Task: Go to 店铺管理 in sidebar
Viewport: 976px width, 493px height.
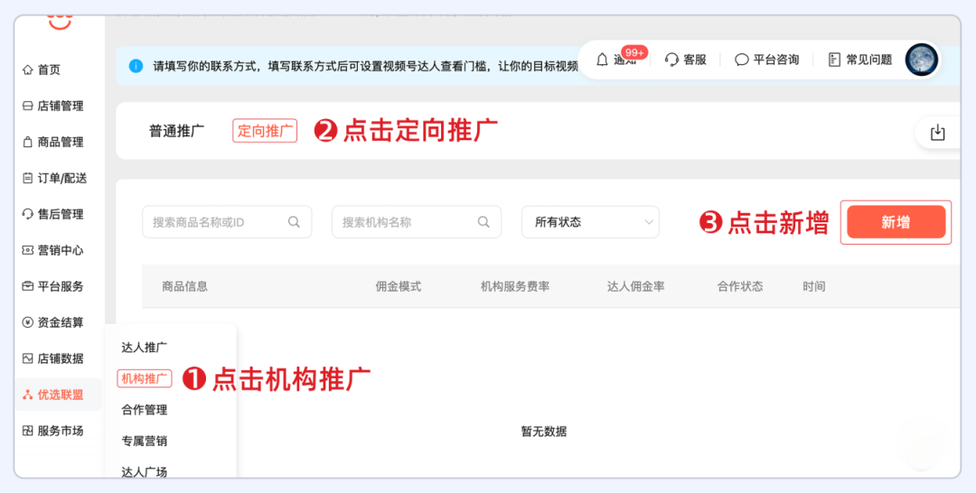Action: [60, 106]
